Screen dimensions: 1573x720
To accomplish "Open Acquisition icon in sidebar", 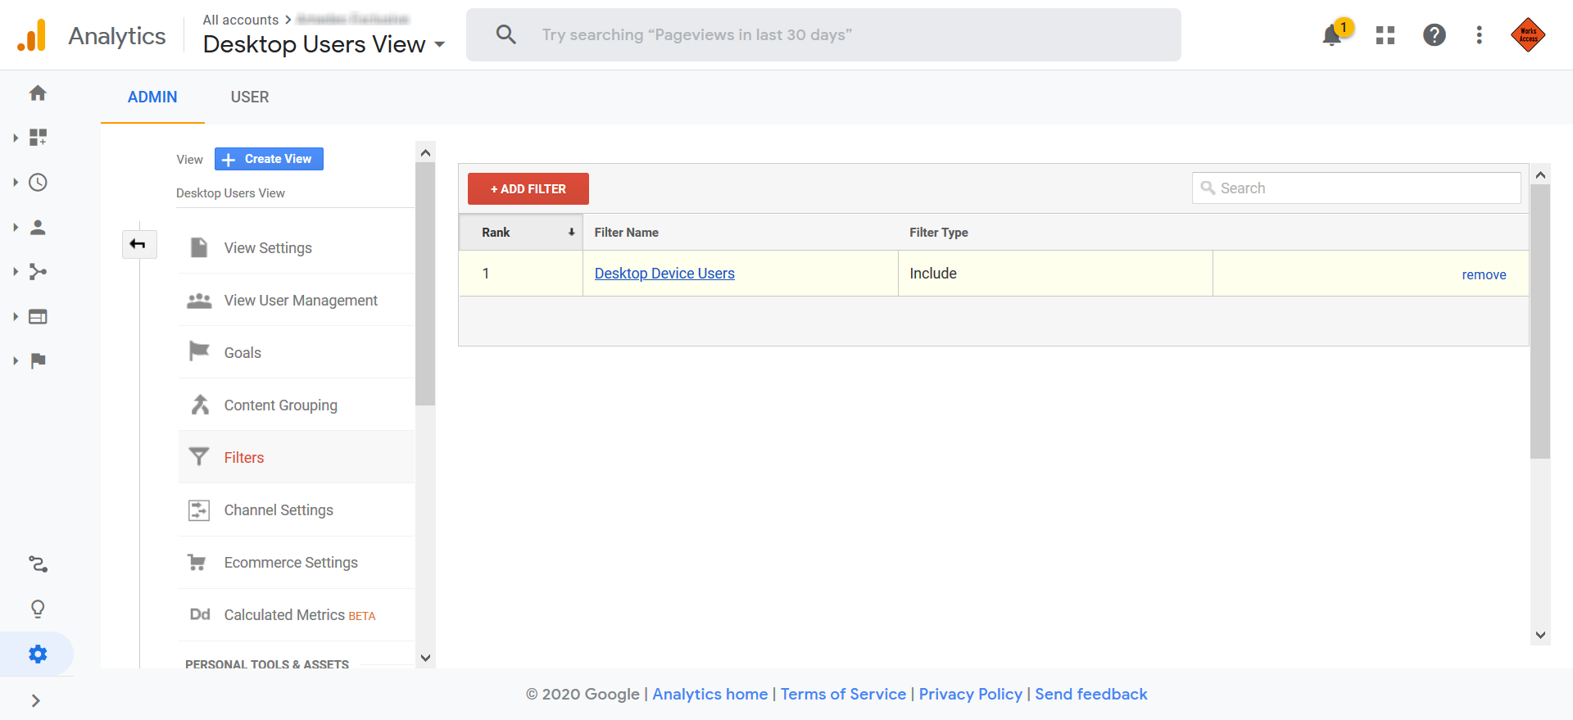I will tap(38, 271).
